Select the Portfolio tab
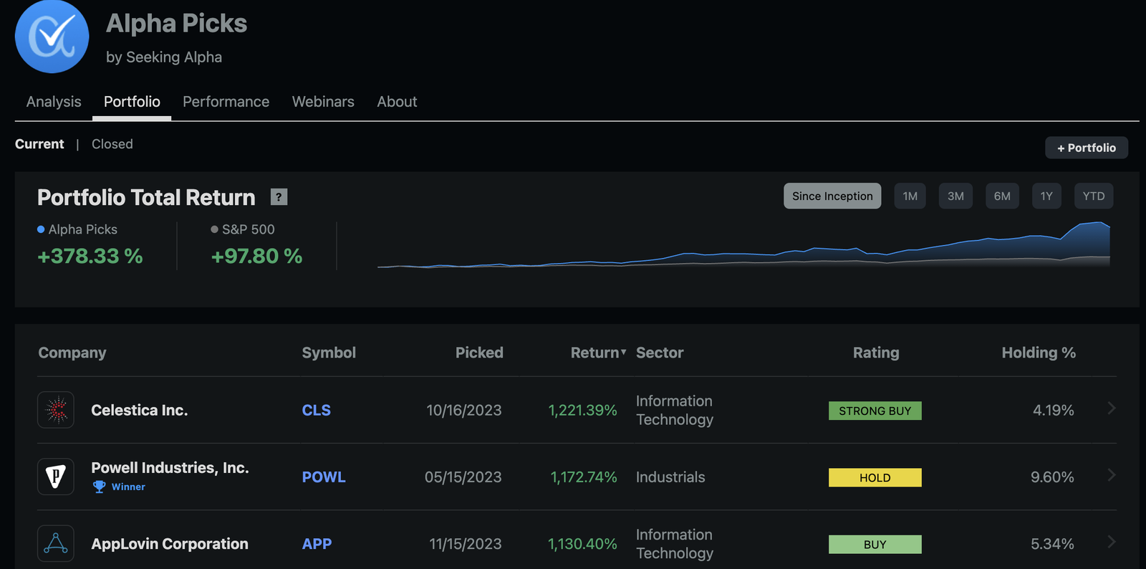The image size is (1146, 569). click(x=132, y=102)
